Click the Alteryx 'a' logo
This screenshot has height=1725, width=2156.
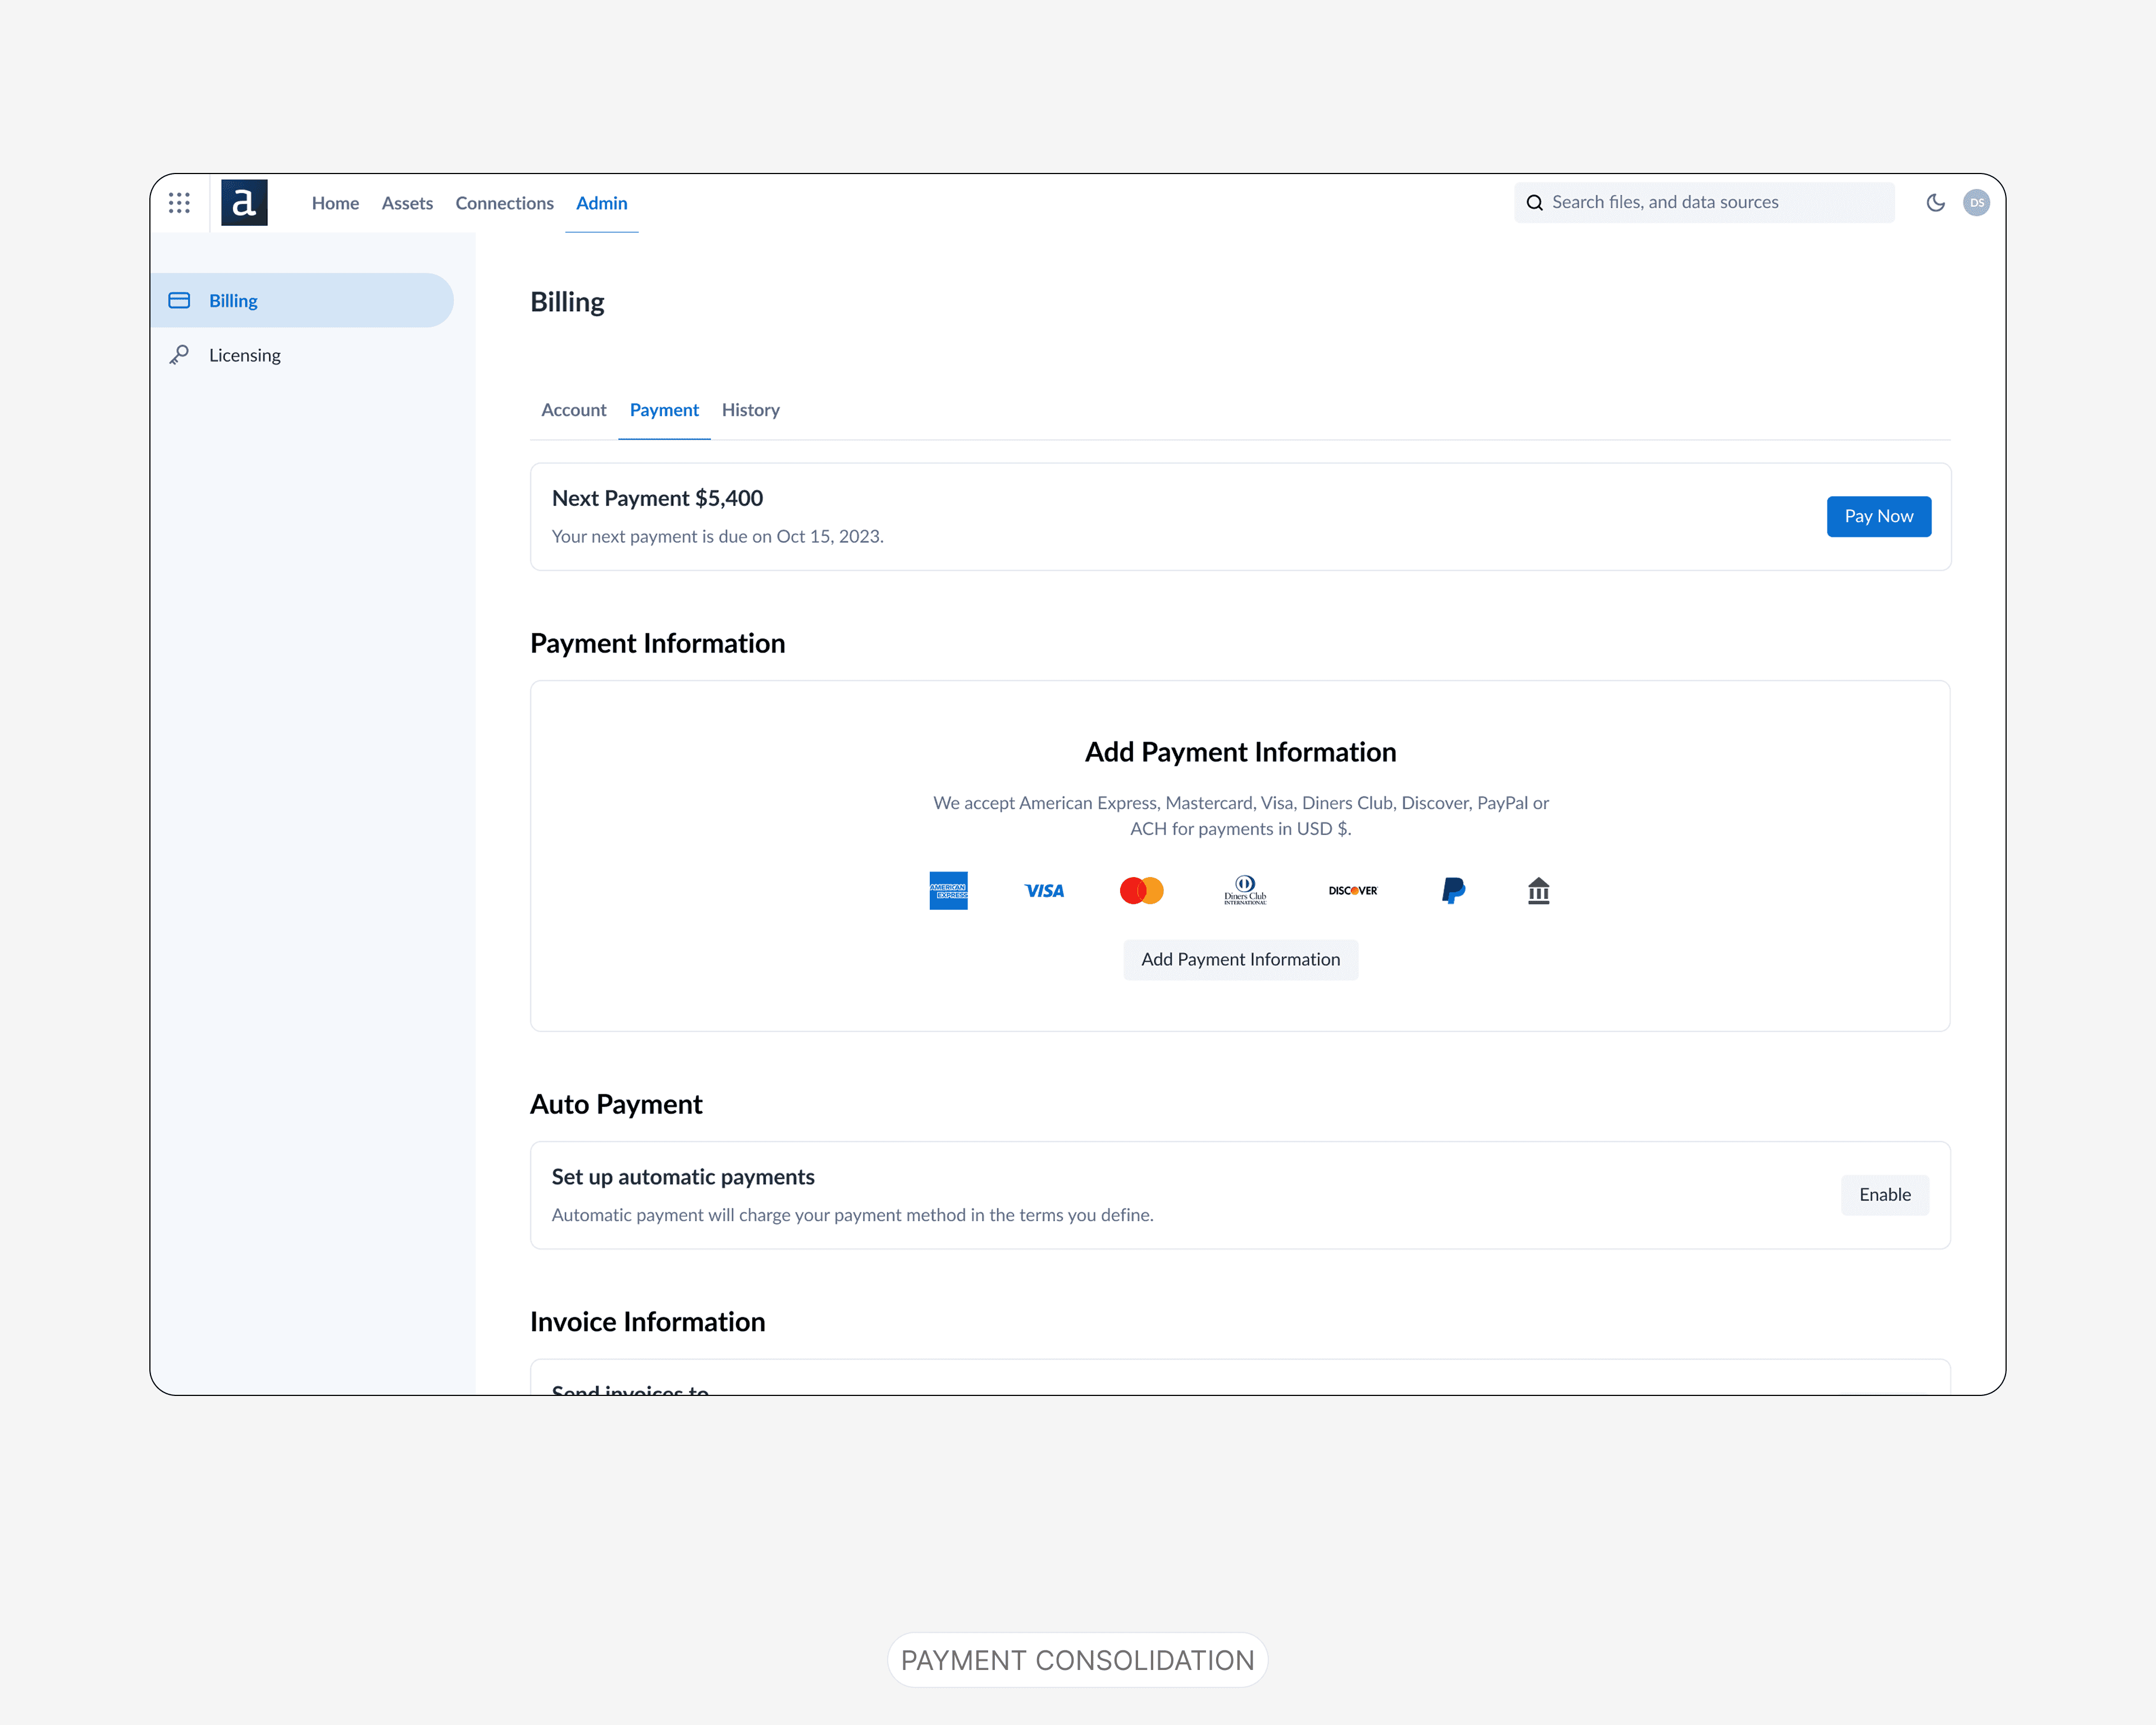pos(244,203)
